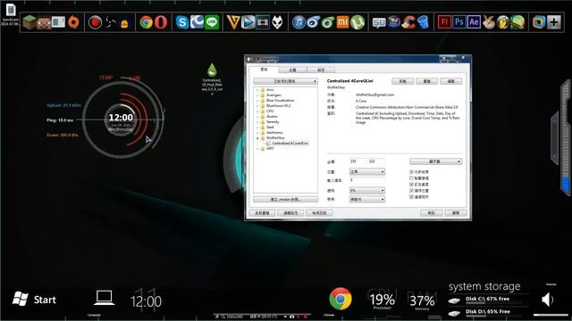572x321 pixels.
Task: Open the Position combo box
Action: coord(367,171)
